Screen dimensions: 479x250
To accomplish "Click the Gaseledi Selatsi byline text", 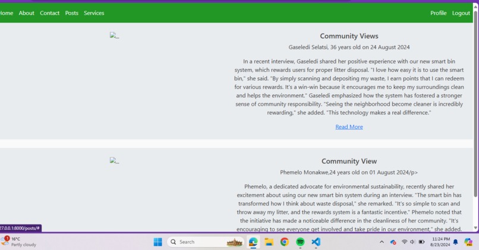I will [x=349, y=48].
